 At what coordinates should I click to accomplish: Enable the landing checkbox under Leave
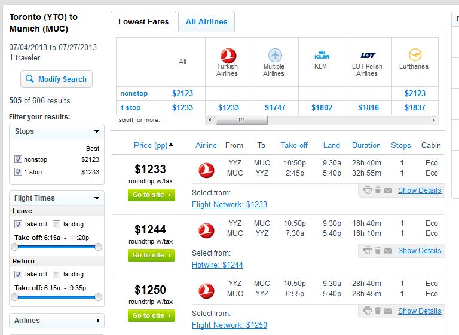57,224
